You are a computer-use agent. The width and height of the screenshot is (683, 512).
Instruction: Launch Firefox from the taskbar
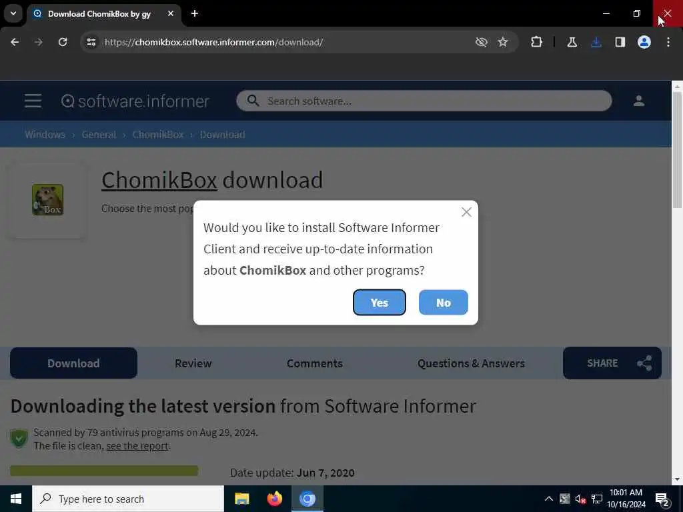274,499
